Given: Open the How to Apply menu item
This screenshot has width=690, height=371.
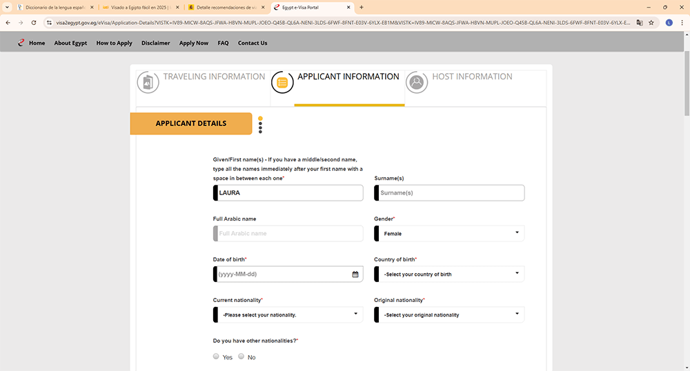Looking at the screenshot, I should pyautogui.click(x=114, y=43).
